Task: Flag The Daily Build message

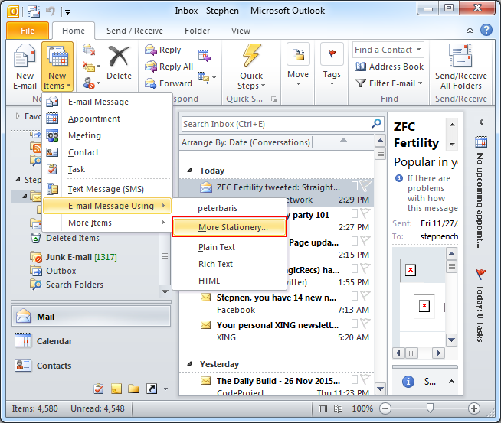Action: pos(365,379)
